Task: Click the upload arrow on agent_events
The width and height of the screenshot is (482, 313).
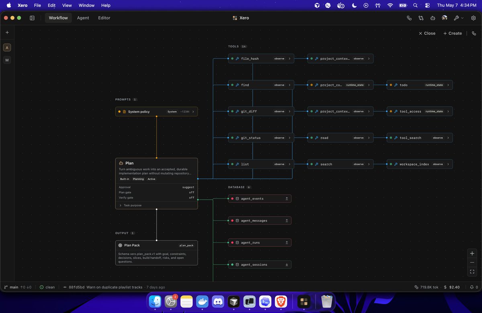Action: (287, 199)
